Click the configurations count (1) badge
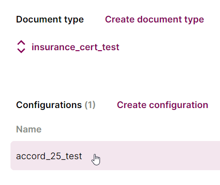 (x=90, y=105)
